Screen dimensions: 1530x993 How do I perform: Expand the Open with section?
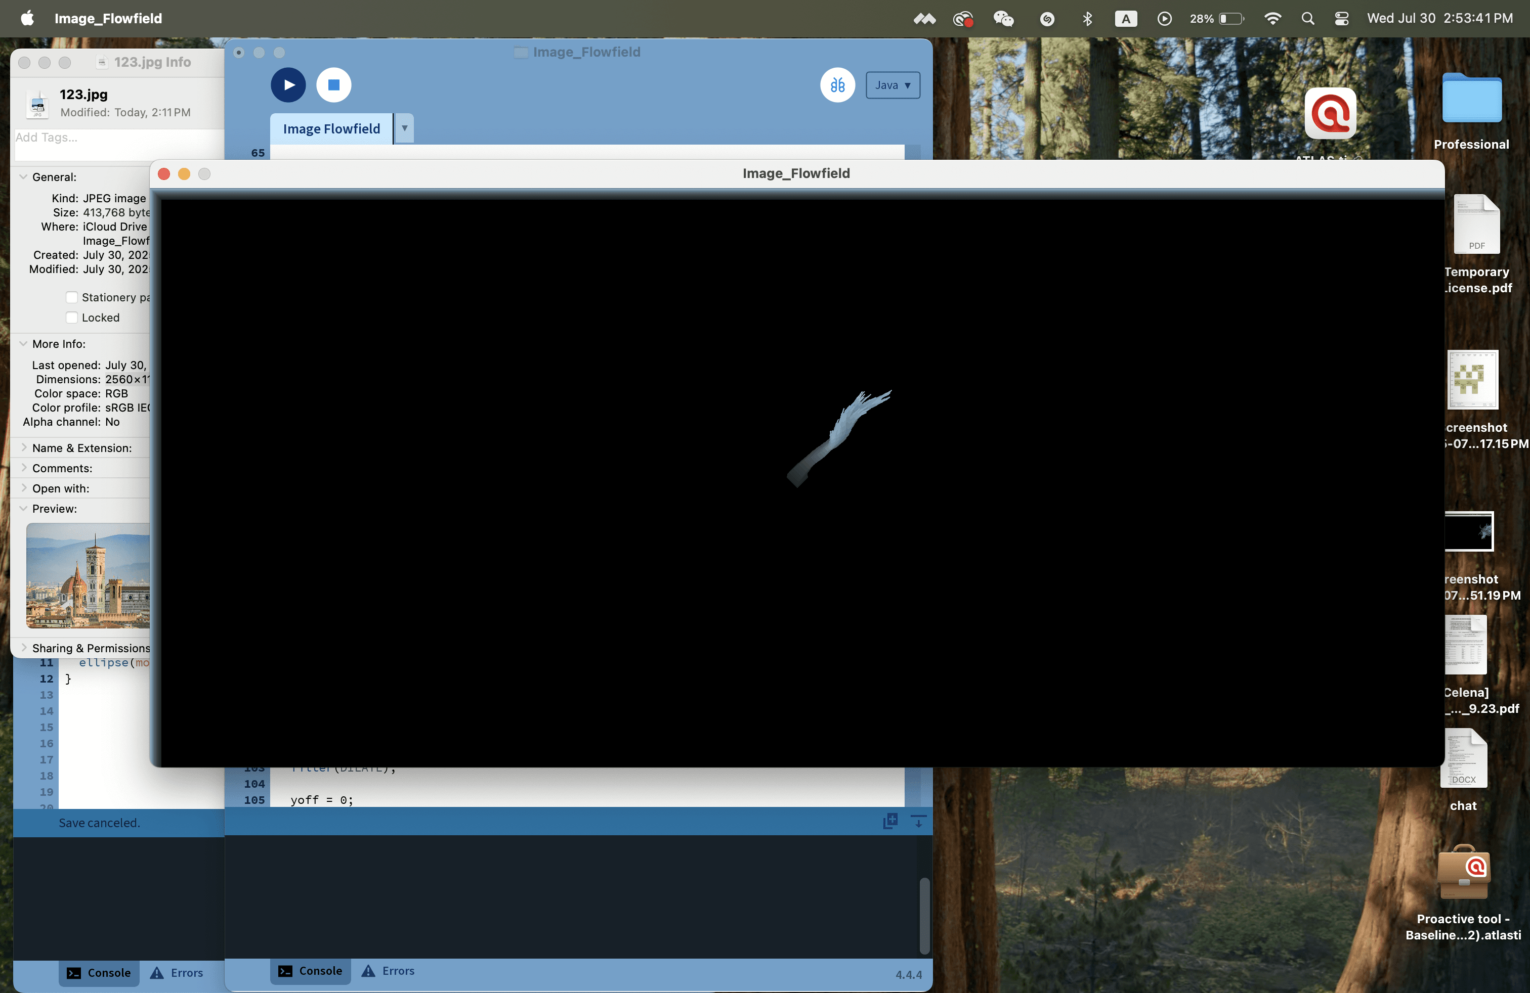(23, 488)
